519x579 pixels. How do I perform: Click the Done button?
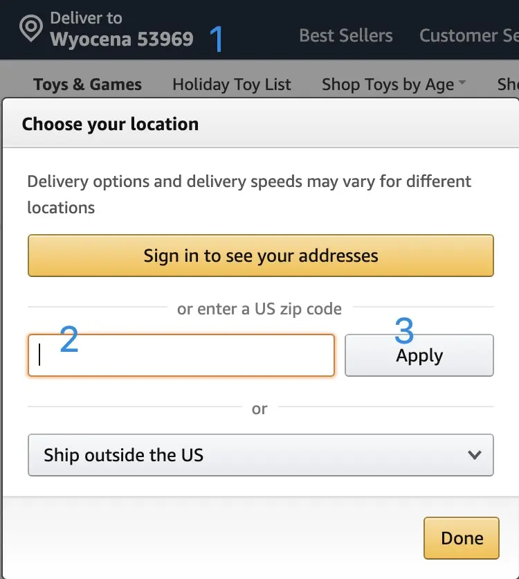pos(462,538)
